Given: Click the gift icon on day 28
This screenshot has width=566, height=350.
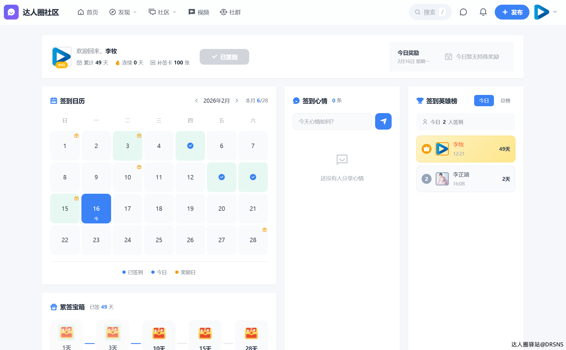Looking at the screenshot, I should point(265,230).
